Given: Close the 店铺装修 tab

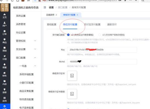Looking at the screenshot, I should 56,15.
